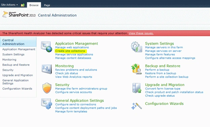The height and width of the screenshot is (127, 210).
Task: Click Manage farm features link
Action: (160, 54)
